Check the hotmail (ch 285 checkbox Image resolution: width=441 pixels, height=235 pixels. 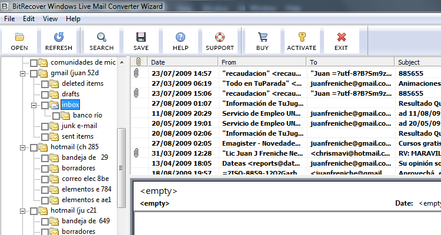click(x=34, y=147)
